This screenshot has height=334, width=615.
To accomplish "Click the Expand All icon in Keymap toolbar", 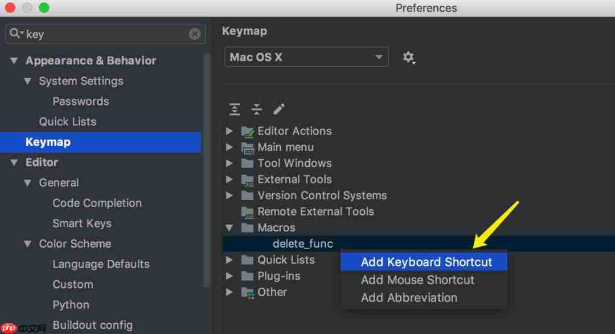I will pos(234,108).
